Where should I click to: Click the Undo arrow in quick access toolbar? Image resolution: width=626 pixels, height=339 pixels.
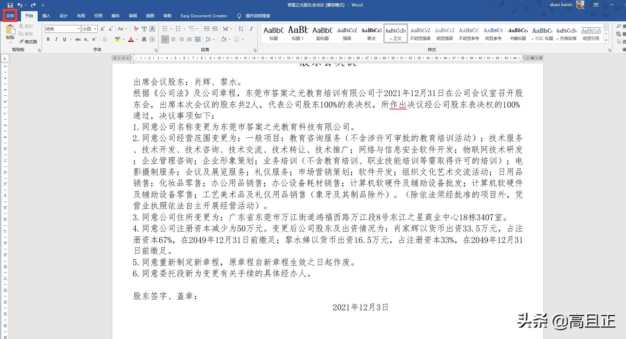(x=20, y=5)
